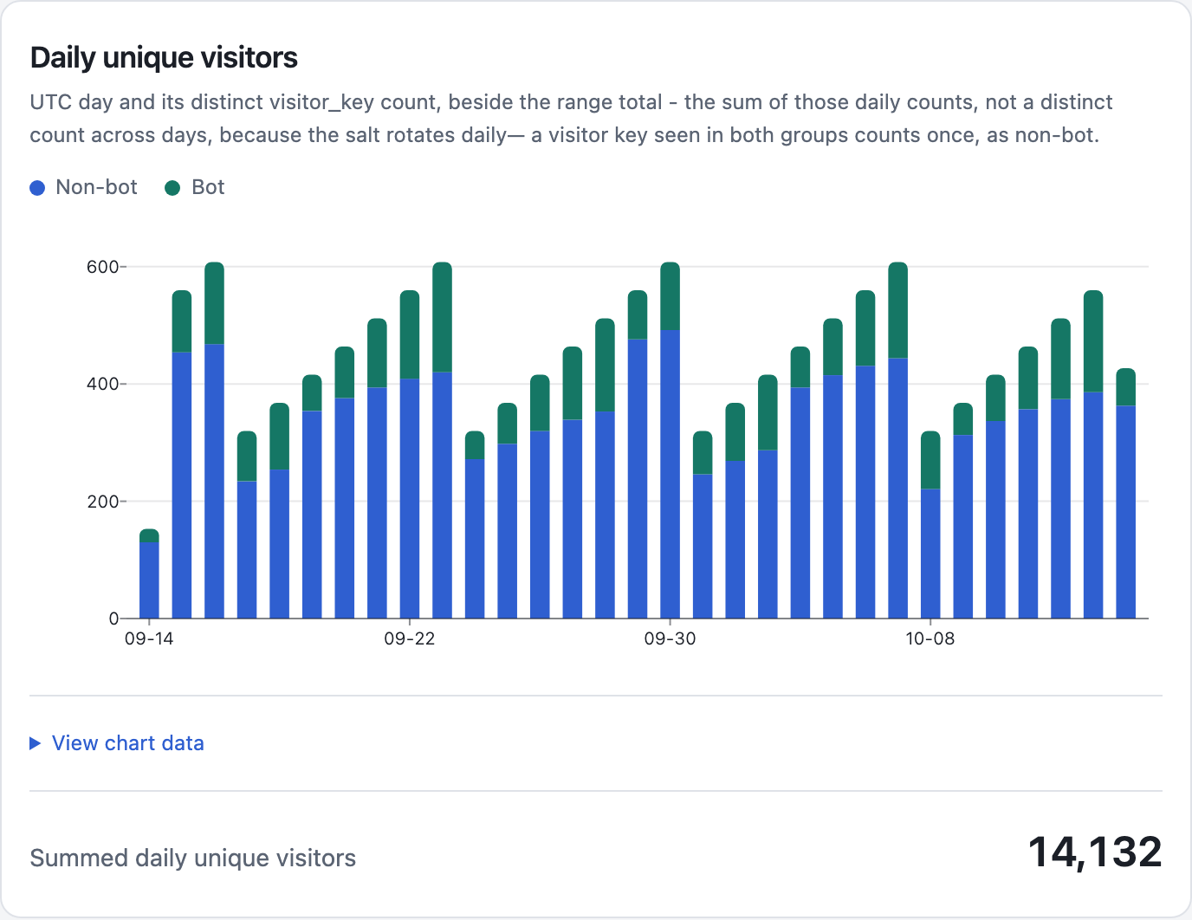The width and height of the screenshot is (1192, 920).
Task: Click the green Bot legend color dot
Action: pyautogui.click(x=172, y=188)
